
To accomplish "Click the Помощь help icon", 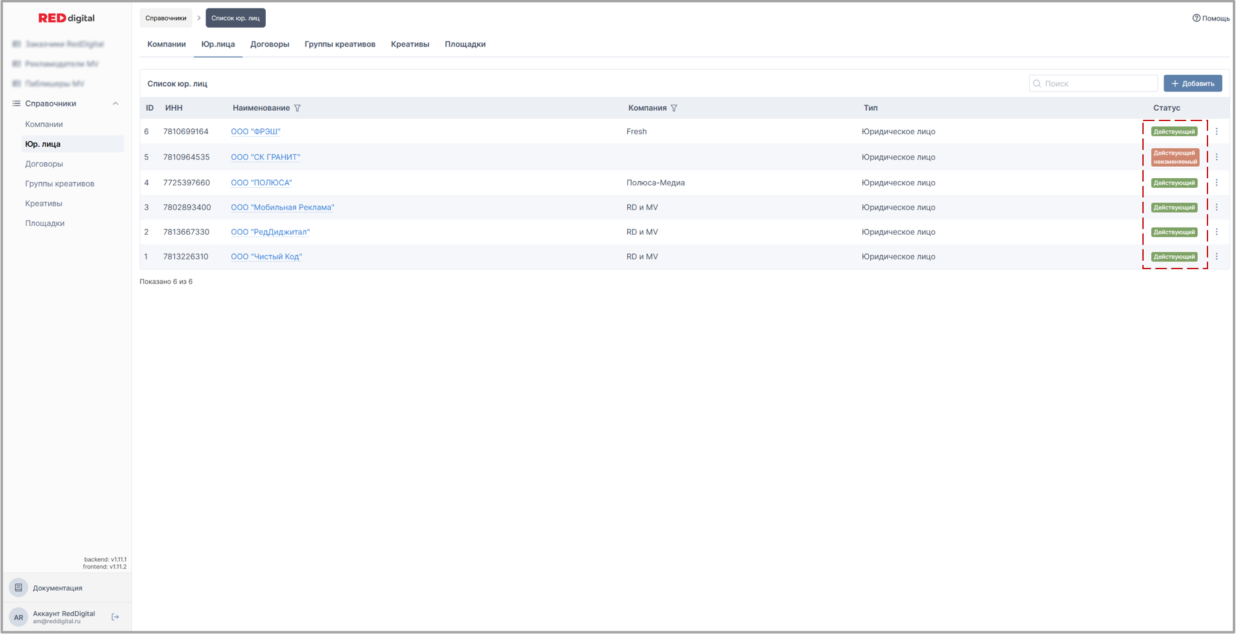I will tap(1196, 18).
